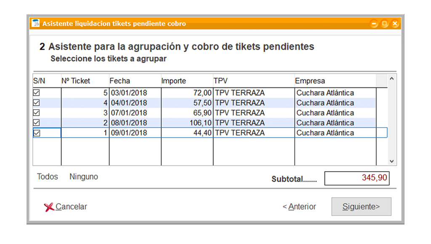This screenshot has height=244, width=431.
Task: Go to next step with Siguiente
Action: 361,207
